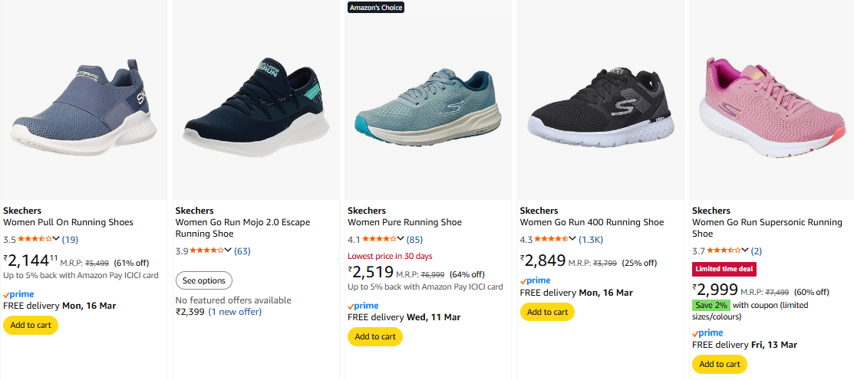Viewport: 854px width, 380px height.
Task: Open the black Go Run 400 shoe image
Action: tap(599, 100)
